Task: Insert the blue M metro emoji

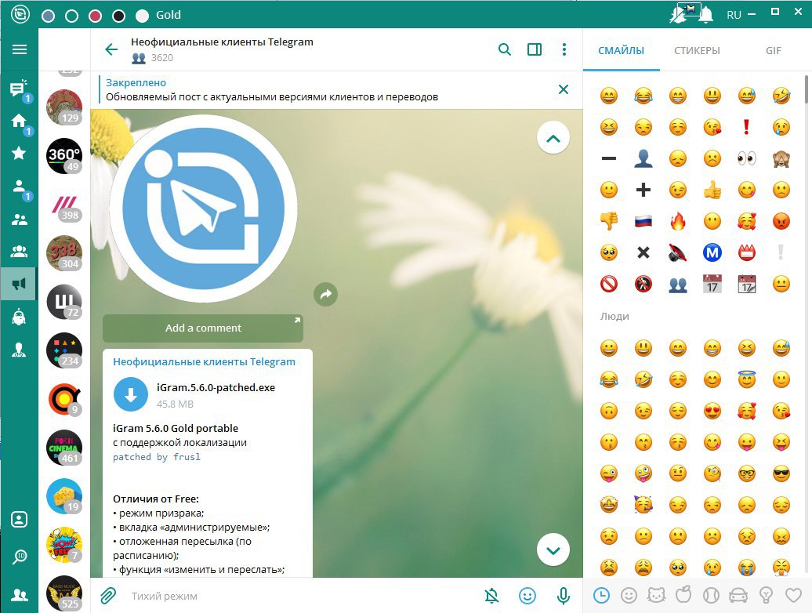Action: click(712, 252)
